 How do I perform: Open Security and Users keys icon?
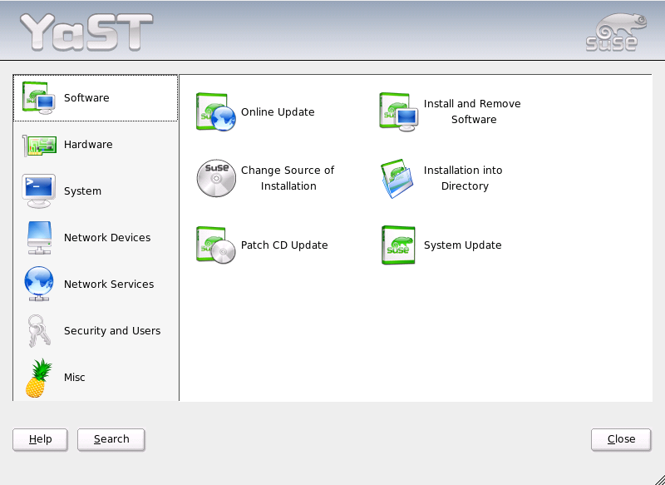click(39, 330)
